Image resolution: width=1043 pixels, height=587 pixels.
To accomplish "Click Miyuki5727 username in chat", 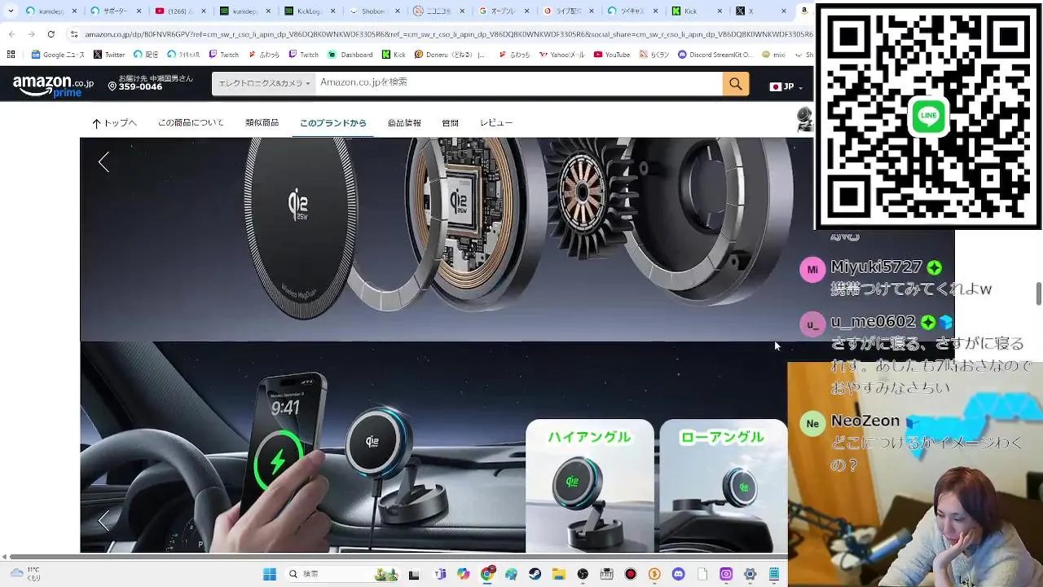I will 876,267.
